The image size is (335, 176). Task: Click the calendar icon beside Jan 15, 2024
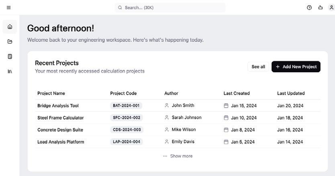click(226, 106)
